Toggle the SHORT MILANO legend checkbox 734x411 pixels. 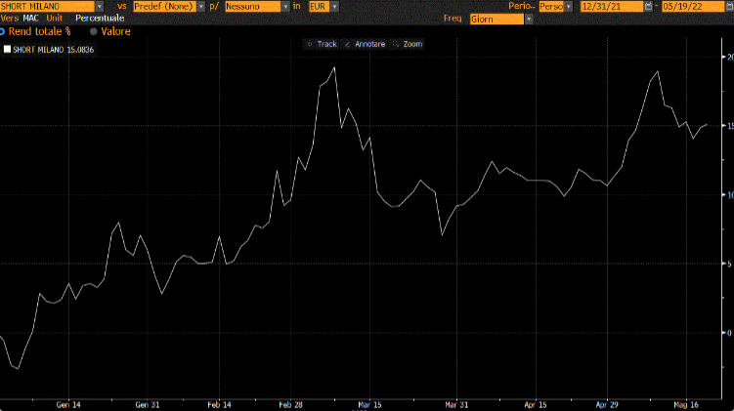tap(8, 48)
